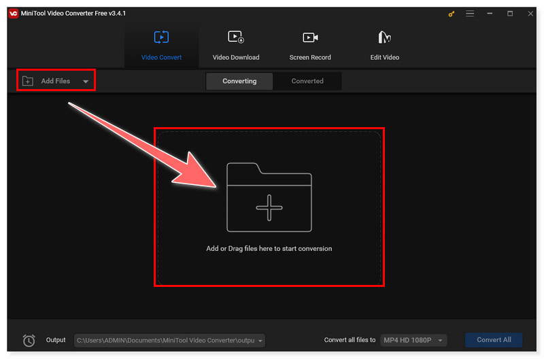This screenshot has height=359, width=544.
Task: Click the clock icon beside Output
Action: (29, 340)
